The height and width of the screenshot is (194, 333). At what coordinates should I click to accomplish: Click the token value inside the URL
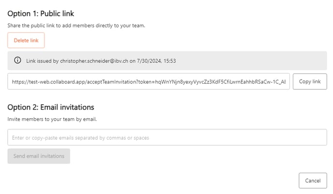point(220,82)
